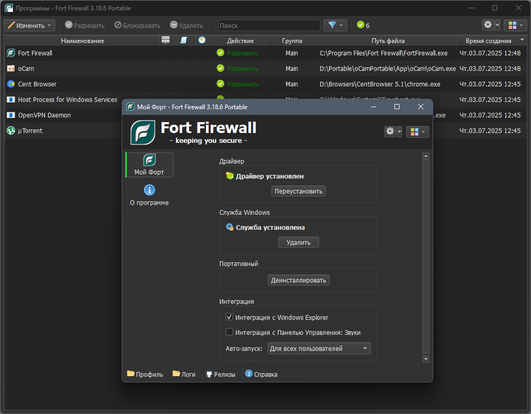
Task: Expand the Авто-запуск dropdown
Action: (319, 348)
